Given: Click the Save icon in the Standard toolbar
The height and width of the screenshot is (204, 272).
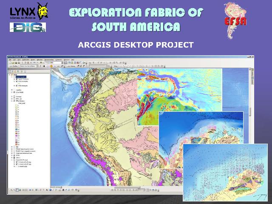Looking at the screenshot, I should 15,63.
